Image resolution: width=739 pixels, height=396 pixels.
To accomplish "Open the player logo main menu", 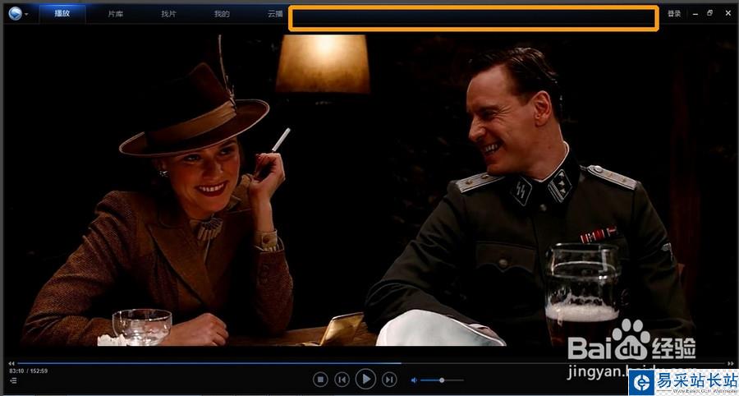I will click(x=15, y=14).
